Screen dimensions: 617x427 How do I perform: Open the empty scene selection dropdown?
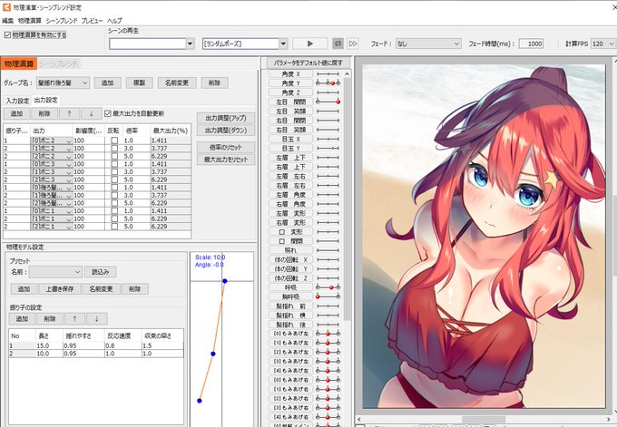coord(190,44)
